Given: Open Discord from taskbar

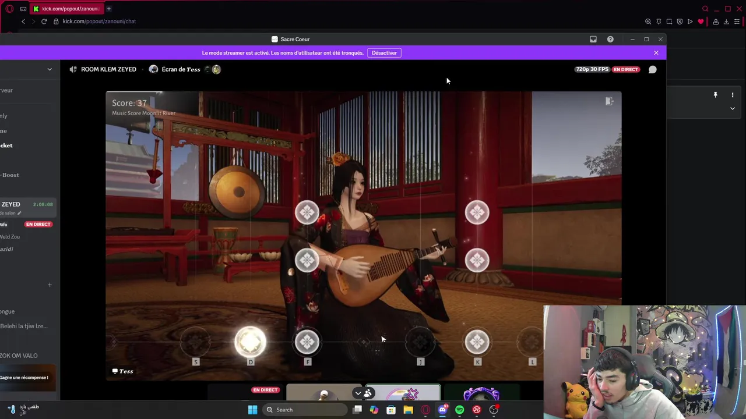Looking at the screenshot, I should click(x=442, y=410).
